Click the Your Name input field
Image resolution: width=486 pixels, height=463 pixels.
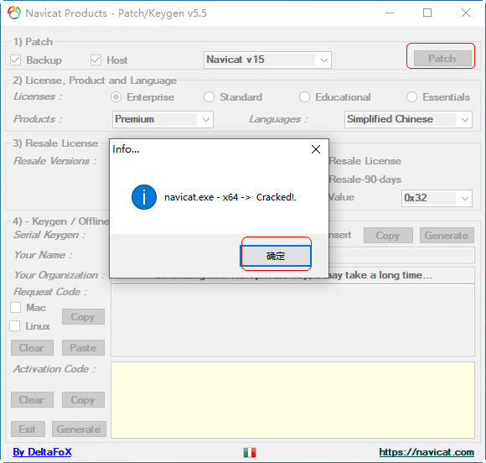click(401, 255)
